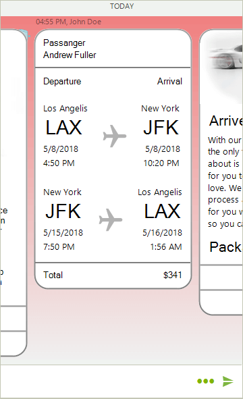Click the 5/15/2018 return departure date
Viewport: 243px width, 399px height.
(63, 232)
